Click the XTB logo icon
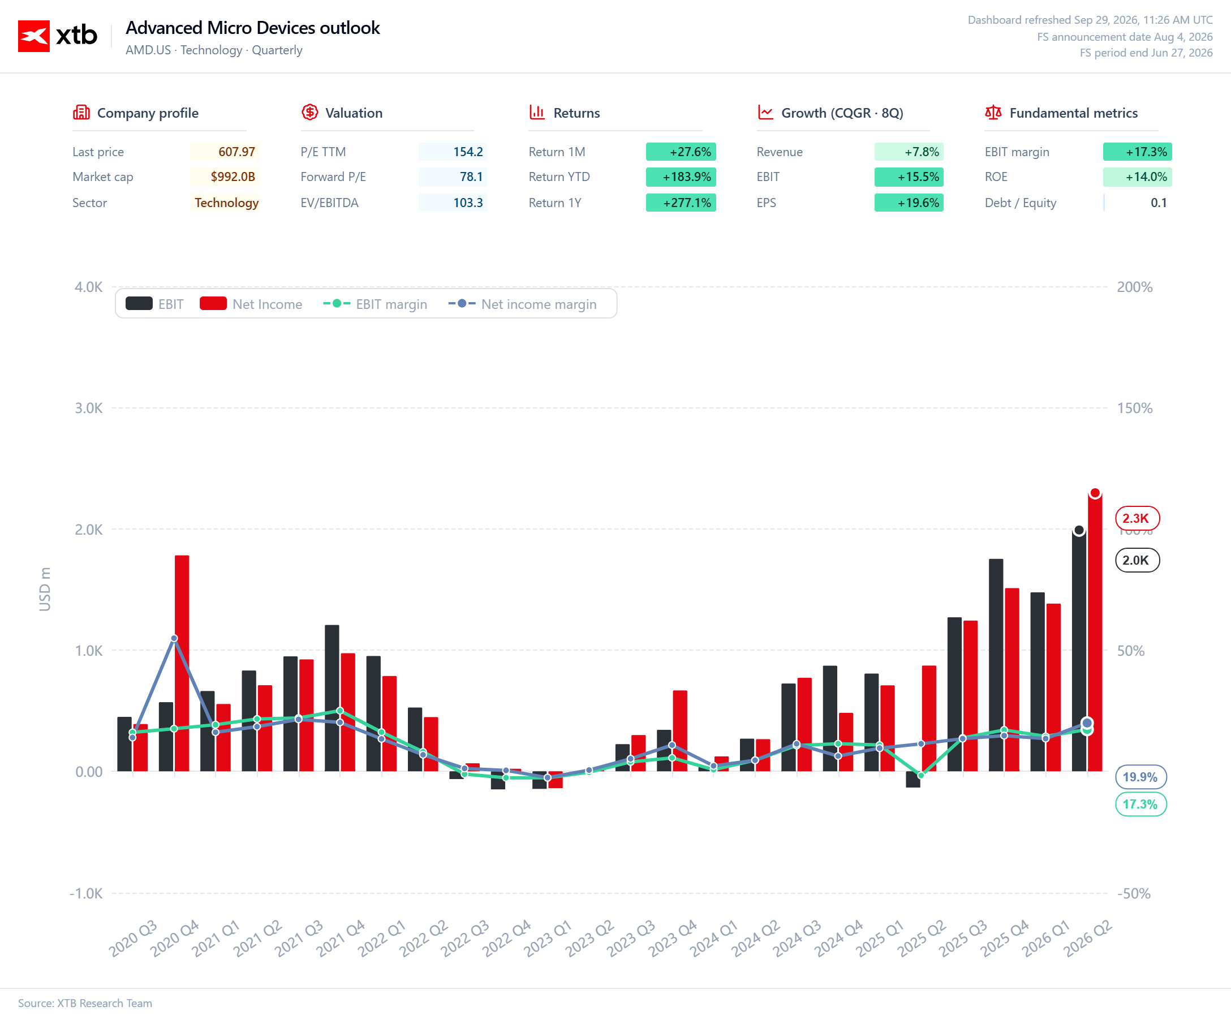Screen dimensions: 1231x1015 pos(34,36)
